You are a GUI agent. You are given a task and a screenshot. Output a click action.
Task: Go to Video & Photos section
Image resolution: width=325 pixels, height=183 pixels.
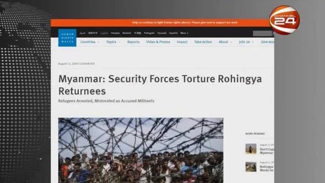click(158, 42)
